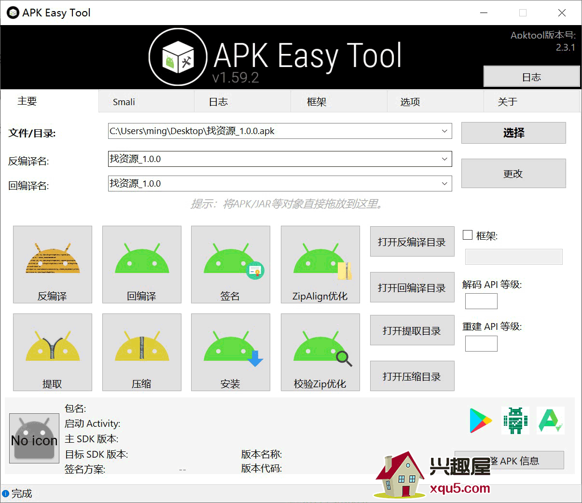Open the 日志 tab

[x=243, y=102]
